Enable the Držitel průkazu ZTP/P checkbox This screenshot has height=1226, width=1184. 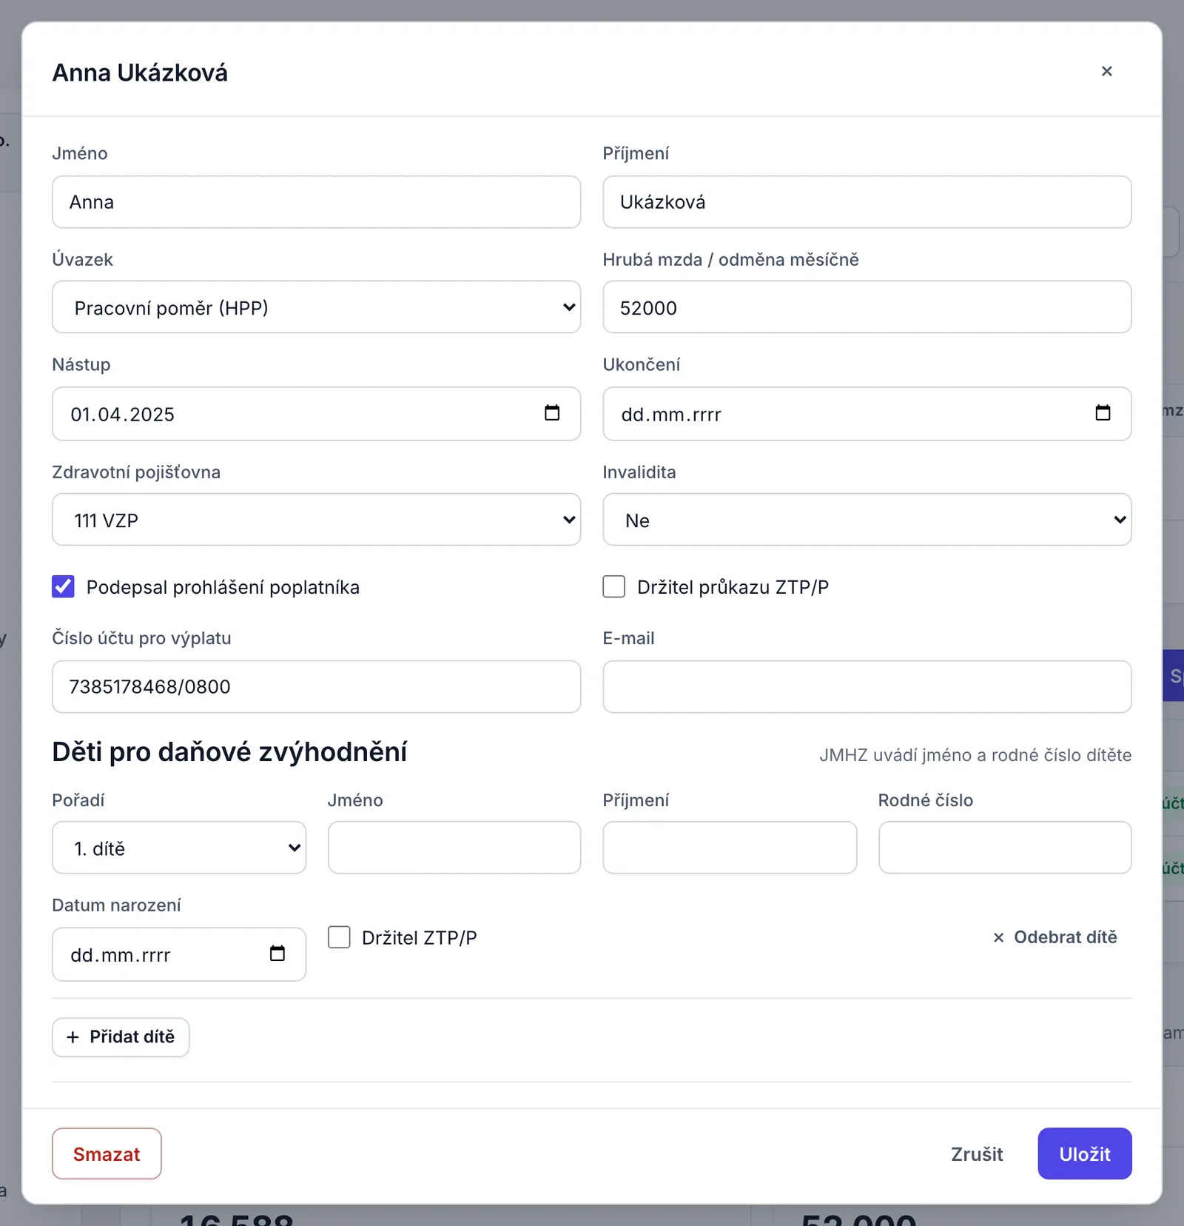pyautogui.click(x=613, y=586)
